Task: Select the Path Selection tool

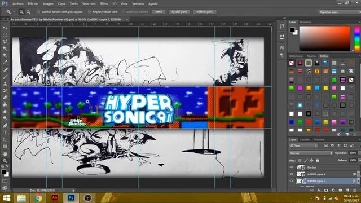Action: pyautogui.click(x=5, y=140)
